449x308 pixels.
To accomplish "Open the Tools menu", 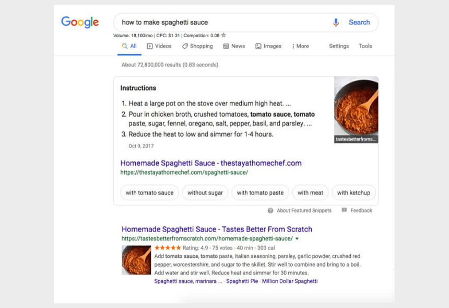I will [365, 46].
